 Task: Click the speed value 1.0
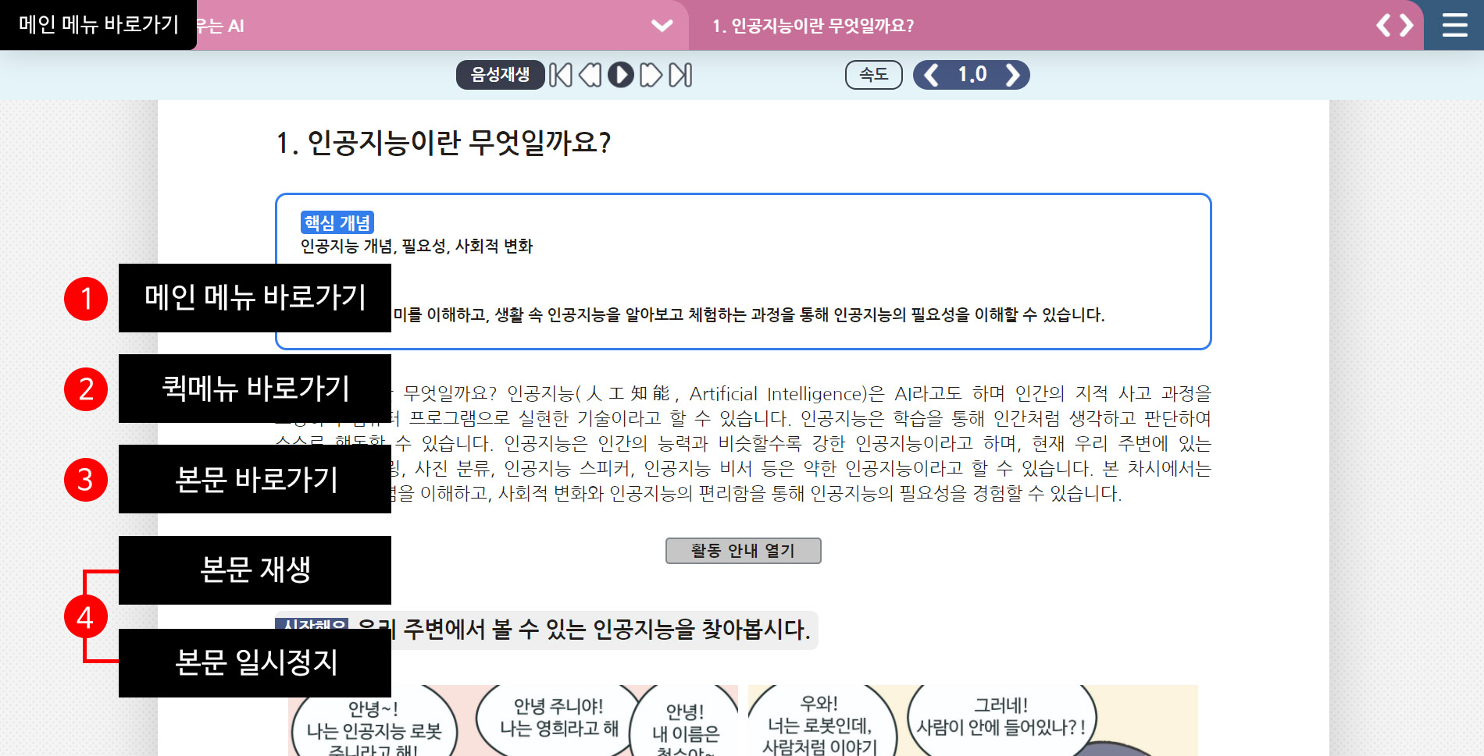(972, 75)
